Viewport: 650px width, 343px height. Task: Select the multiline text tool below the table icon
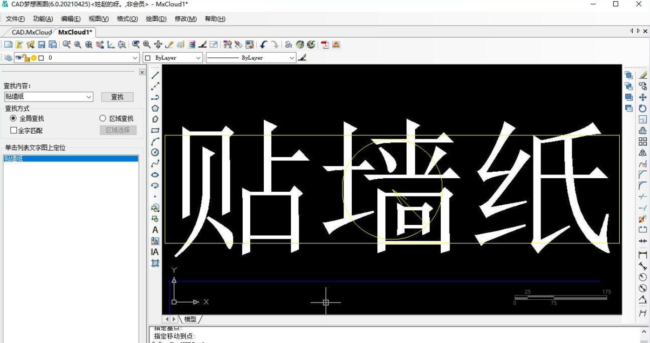[155, 252]
